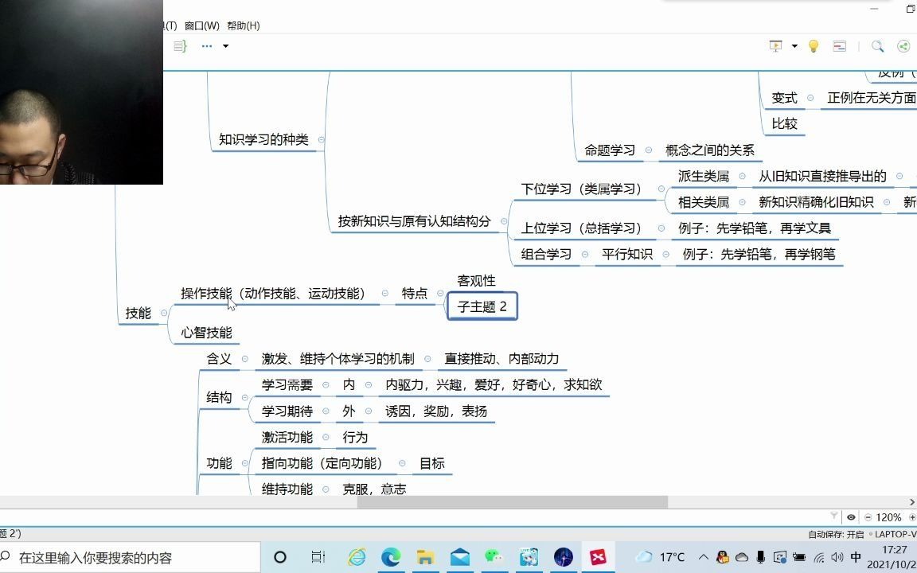Click the search magnifier icon
917x573 pixels.
tap(877, 45)
